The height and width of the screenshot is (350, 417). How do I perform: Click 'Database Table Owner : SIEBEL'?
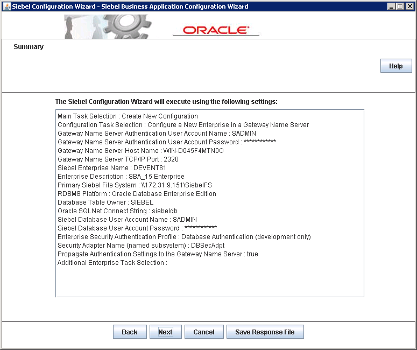pos(105,202)
